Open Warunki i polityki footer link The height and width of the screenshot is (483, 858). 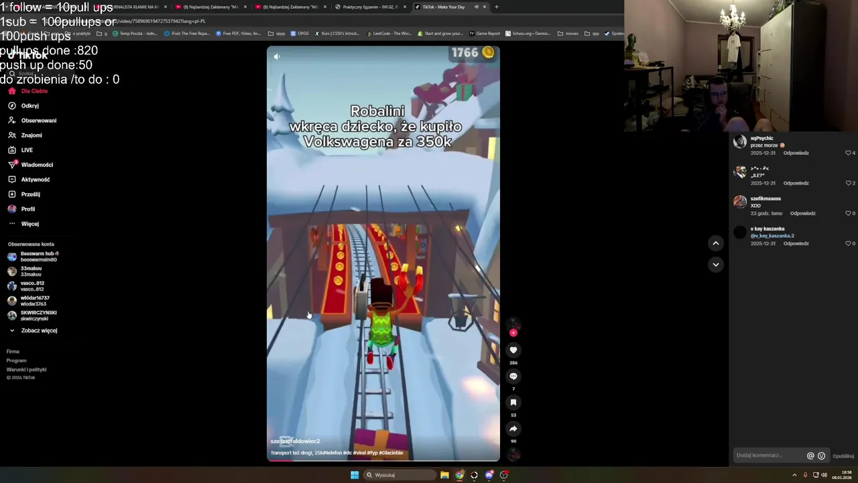[26, 370]
